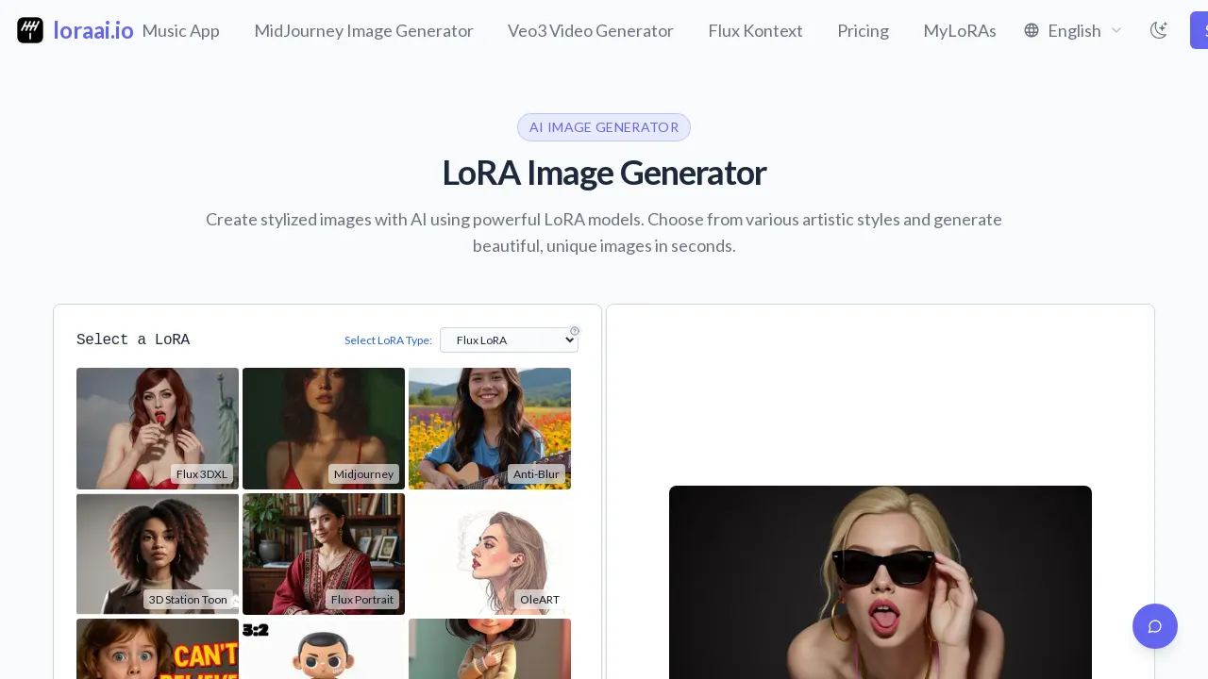The width and height of the screenshot is (1208, 679).
Task: Open the Pricing page
Action: coord(863,30)
